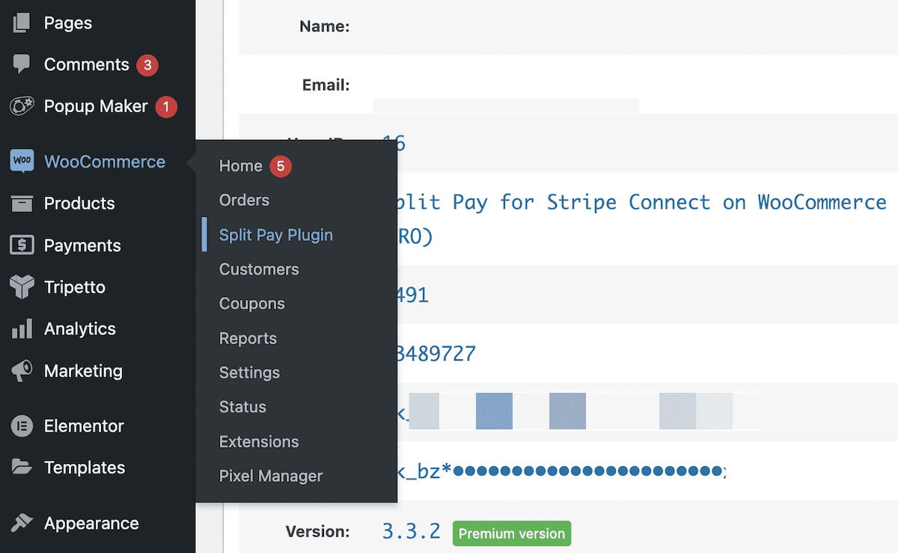
Task: Click the Templates folder icon
Action: tap(22, 468)
